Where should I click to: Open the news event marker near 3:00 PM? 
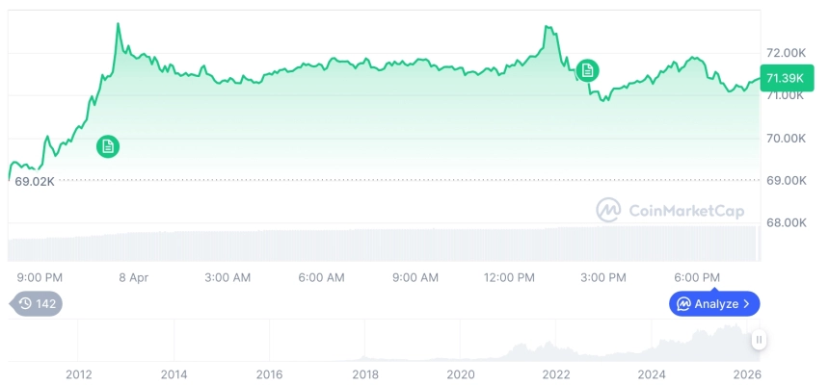pyautogui.click(x=587, y=69)
